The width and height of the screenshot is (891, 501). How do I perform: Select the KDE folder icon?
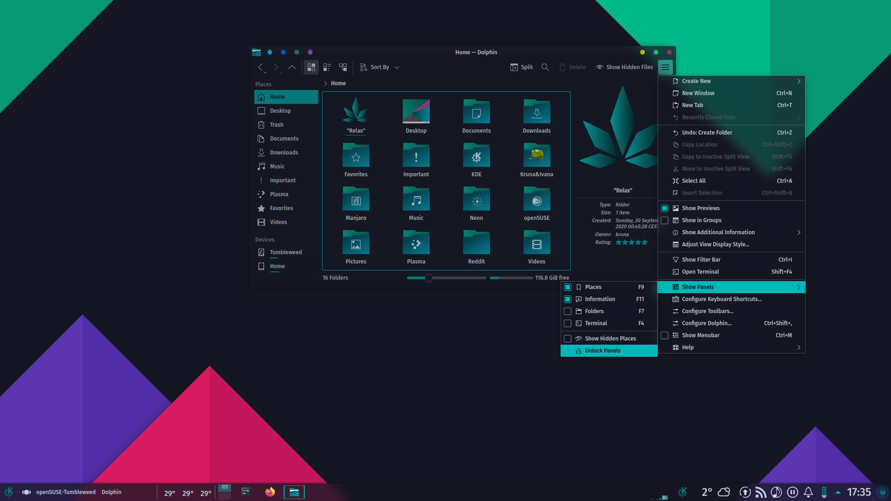point(477,155)
